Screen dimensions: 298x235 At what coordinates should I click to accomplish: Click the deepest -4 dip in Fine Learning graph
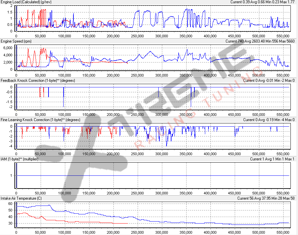(x=167, y=145)
